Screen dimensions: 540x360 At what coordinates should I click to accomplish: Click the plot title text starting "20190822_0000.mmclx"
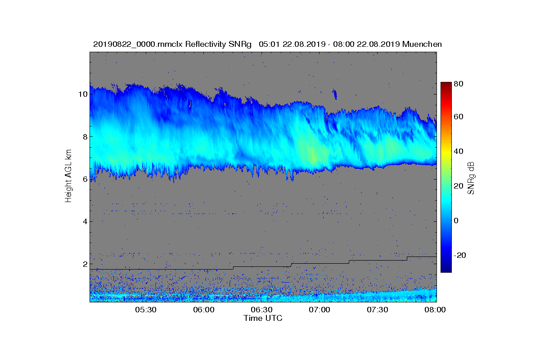coord(267,44)
